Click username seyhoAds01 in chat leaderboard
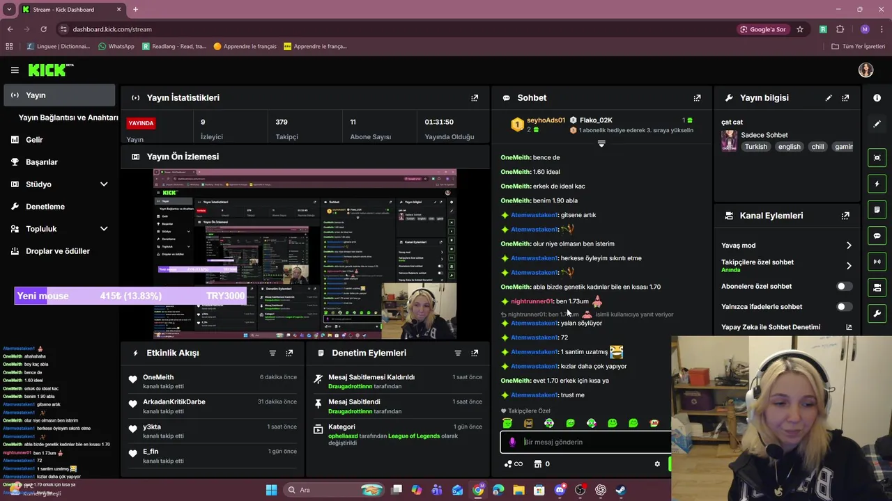This screenshot has height=501, width=892. point(546,120)
